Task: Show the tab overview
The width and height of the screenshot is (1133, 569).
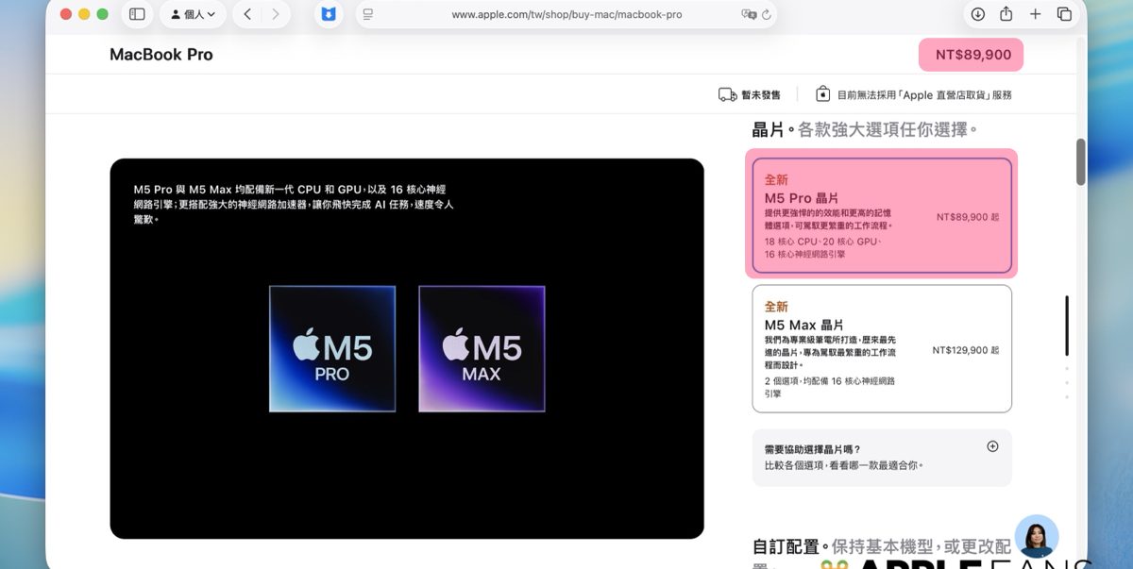Action: click(x=1064, y=14)
